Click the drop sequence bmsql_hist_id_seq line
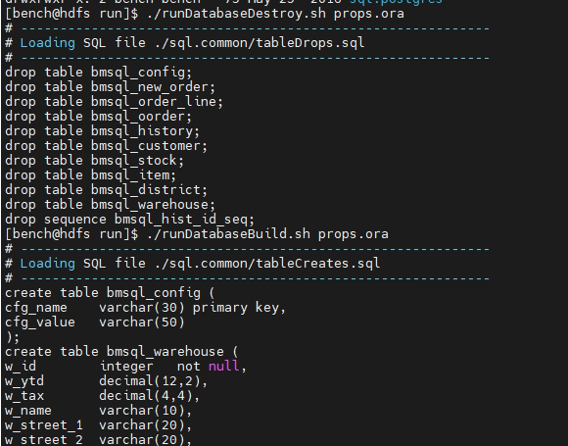The width and height of the screenshot is (568, 446). tap(129, 220)
